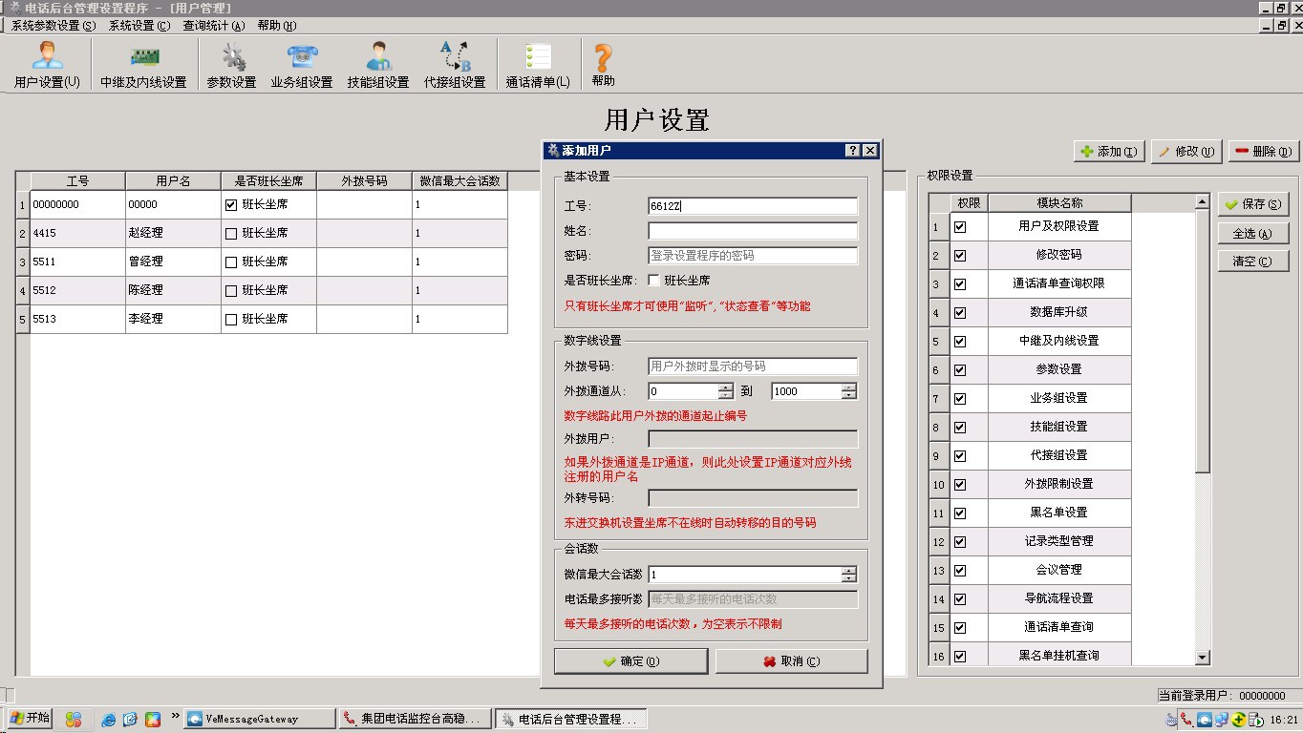The width and height of the screenshot is (1303, 733).
Task: Select the 5513 工号 cell
Action: coord(77,319)
